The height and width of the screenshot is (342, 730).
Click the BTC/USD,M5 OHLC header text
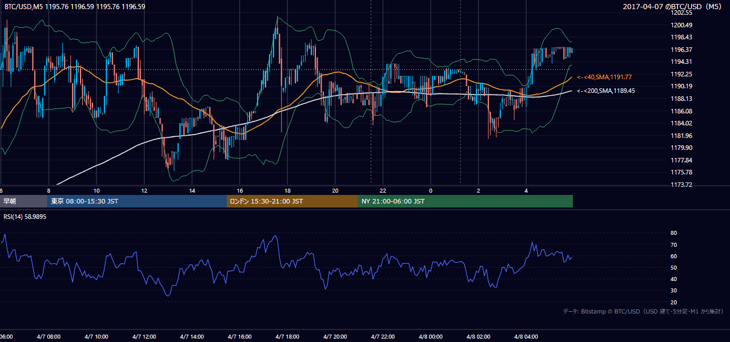click(x=75, y=7)
